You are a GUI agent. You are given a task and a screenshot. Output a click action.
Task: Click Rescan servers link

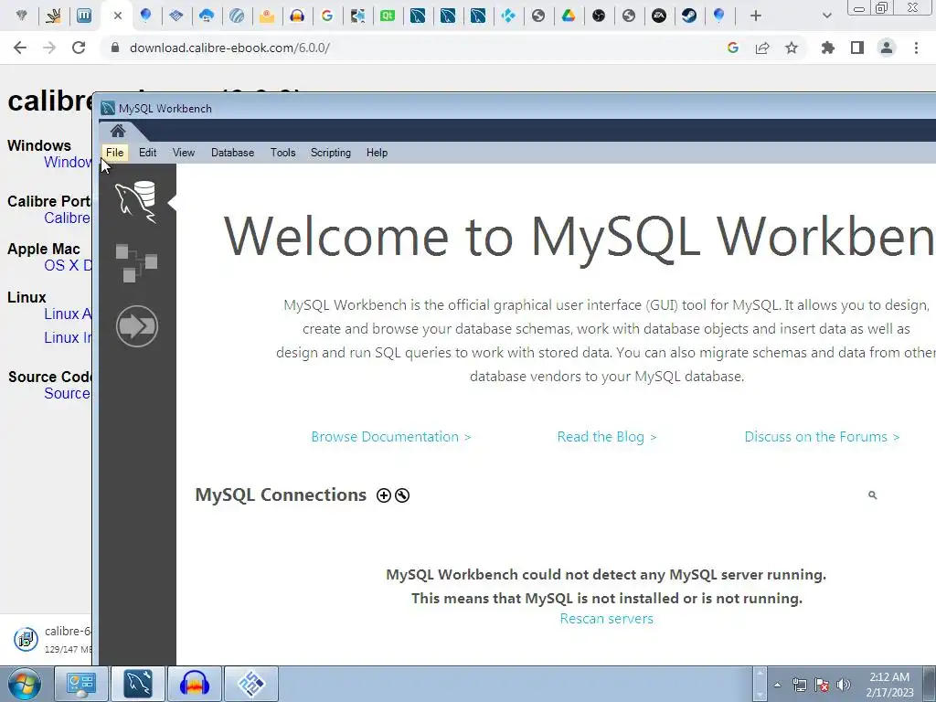pyautogui.click(x=607, y=619)
